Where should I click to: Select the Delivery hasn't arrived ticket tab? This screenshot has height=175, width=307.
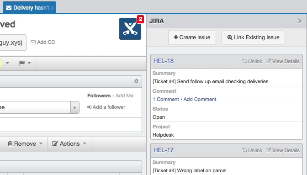[30, 8]
